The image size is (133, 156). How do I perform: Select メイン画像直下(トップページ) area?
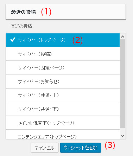click(63, 123)
